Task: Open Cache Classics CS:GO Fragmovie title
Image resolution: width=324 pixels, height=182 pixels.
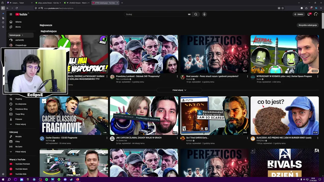Action: (x=62, y=138)
